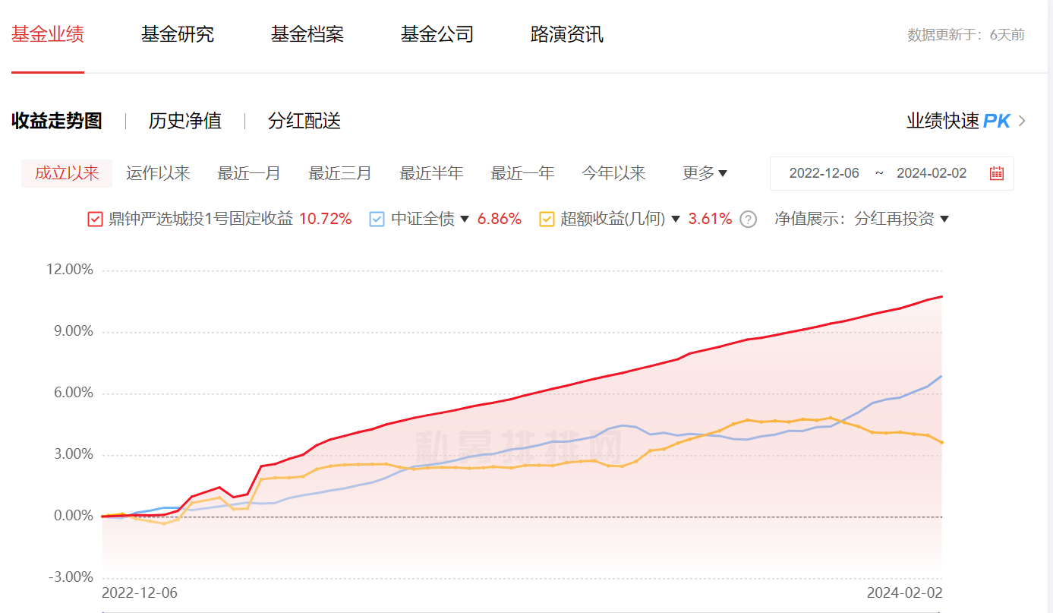This screenshot has width=1053, height=613.
Task: Choose the 成立以来 period
Action: point(67,173)
